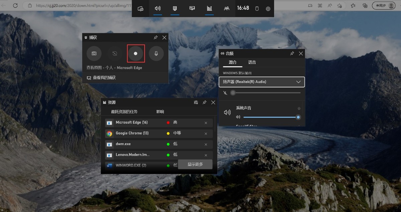401x212 pixels.
Task: Open Game Bar settings gear
Action: pos(268,9)
